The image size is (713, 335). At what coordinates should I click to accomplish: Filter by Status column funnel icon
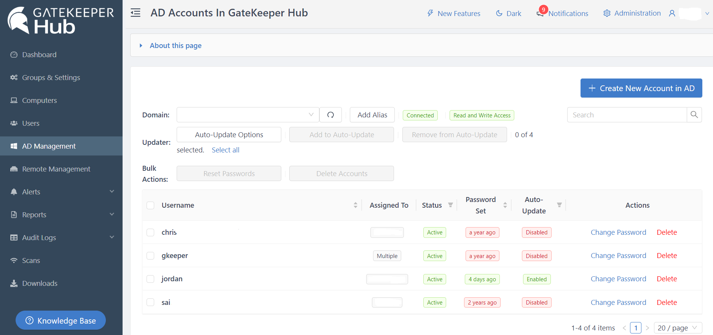pos(450,205)
